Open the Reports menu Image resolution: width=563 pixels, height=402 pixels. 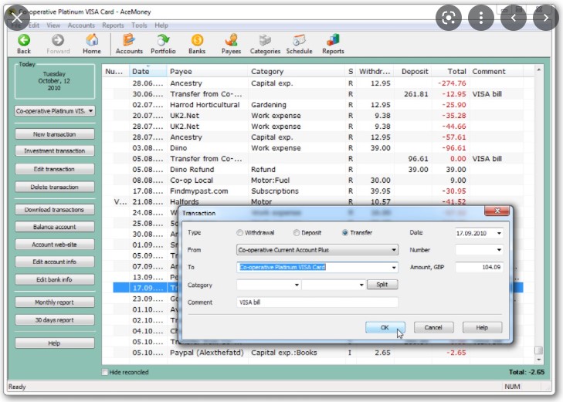[113, 25]
